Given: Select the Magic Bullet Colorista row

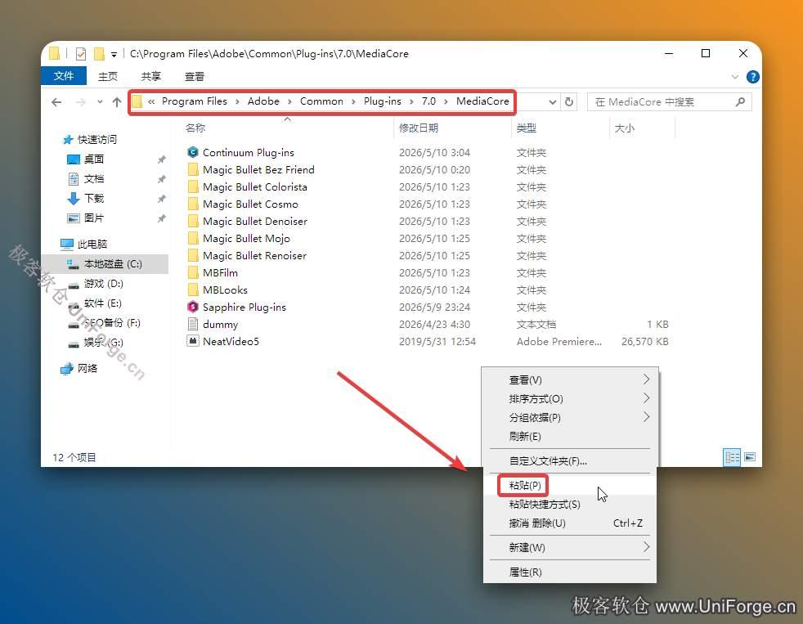Looking at the screenshot, I should coord(428,187).
